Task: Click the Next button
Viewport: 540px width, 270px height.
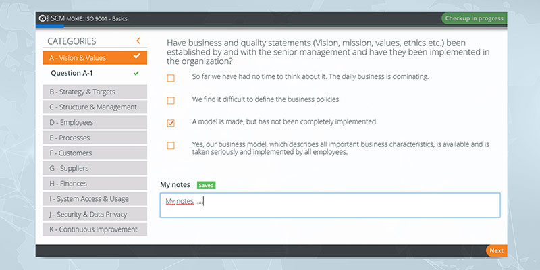Action: pos(496,250)
